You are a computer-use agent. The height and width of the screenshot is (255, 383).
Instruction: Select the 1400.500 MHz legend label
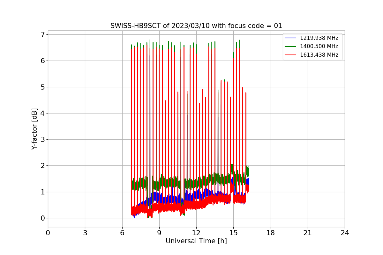tap(319, 46)
